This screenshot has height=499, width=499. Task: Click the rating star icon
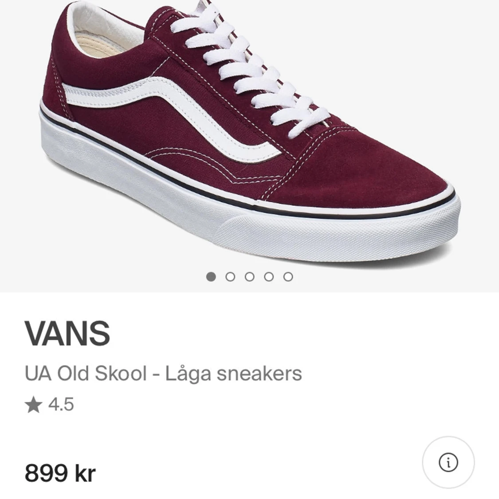33,405
